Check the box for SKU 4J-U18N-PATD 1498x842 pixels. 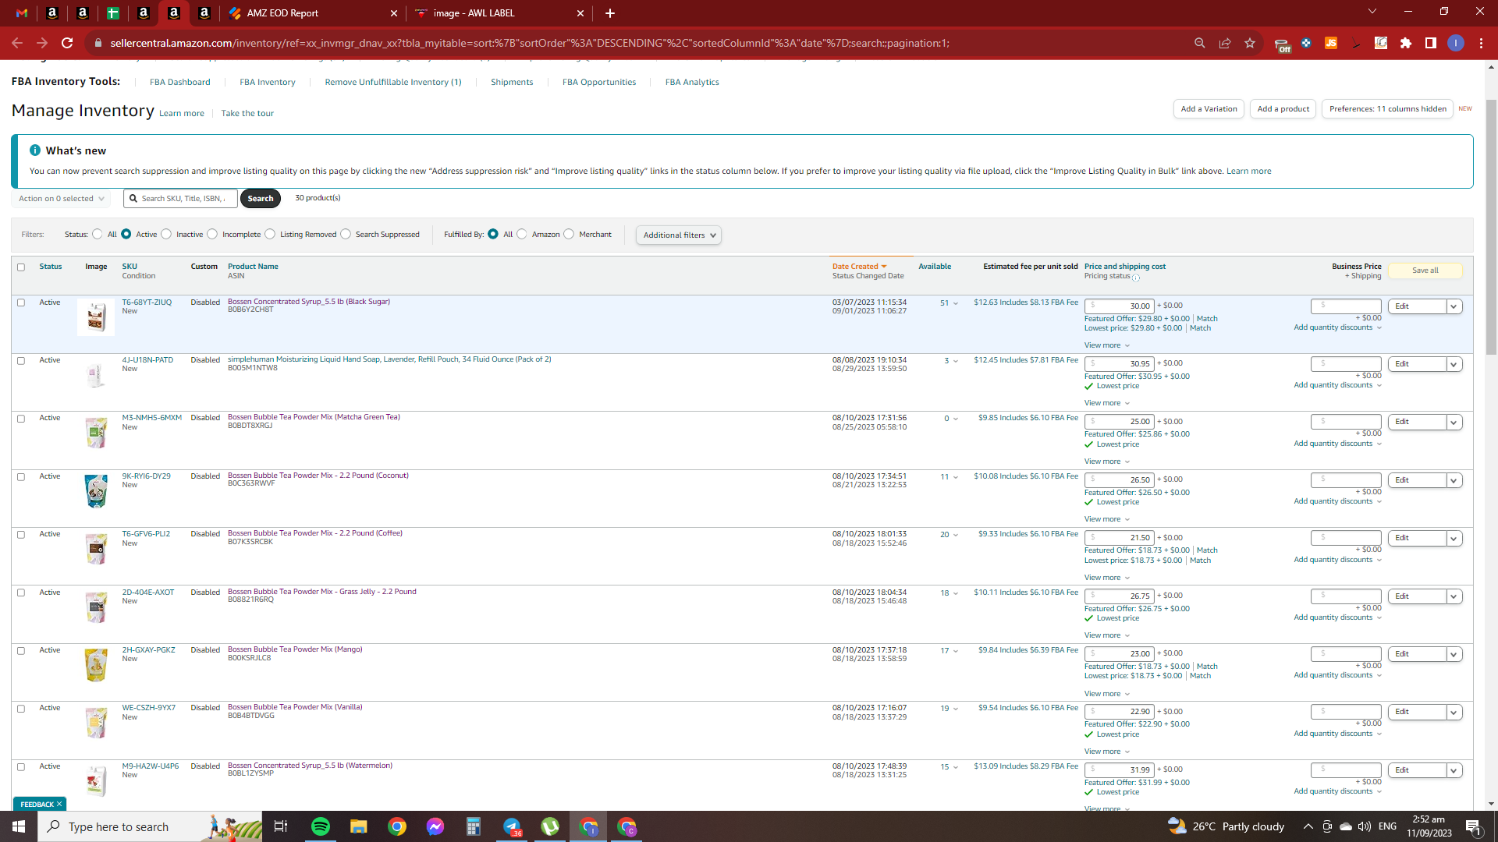pyautogui.click(x=21, y=361)
